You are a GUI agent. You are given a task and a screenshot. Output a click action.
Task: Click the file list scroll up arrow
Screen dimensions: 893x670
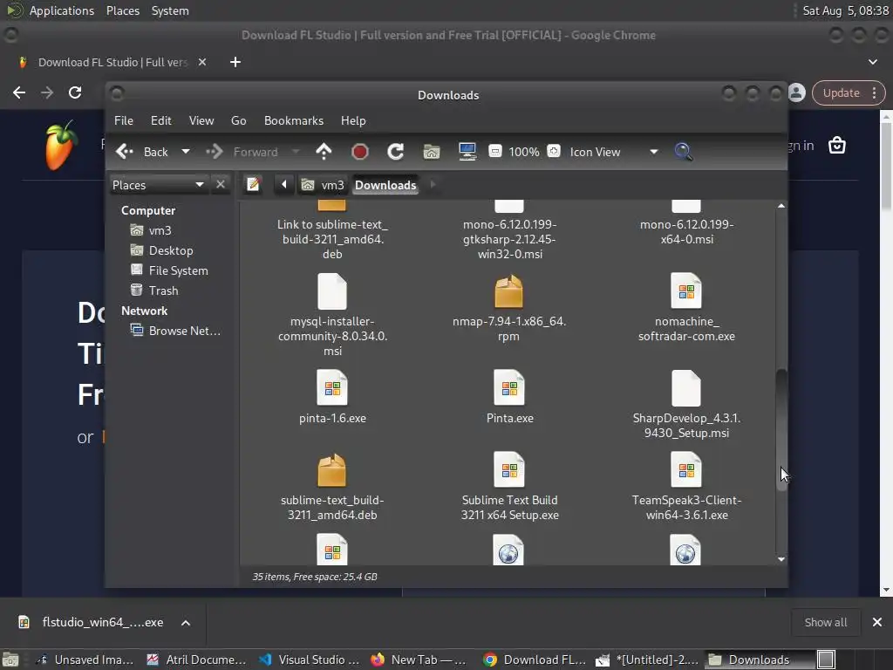(781, 206)
